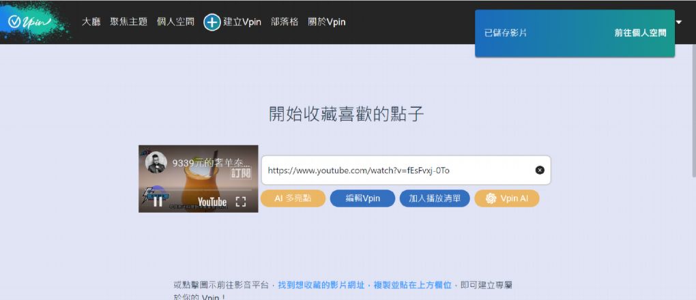
Task: Open 關於Vpin page
Action: pos(327,22)
